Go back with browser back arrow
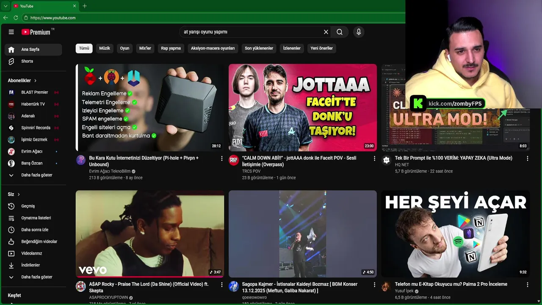The image size is (542, 305). (6, 18)
